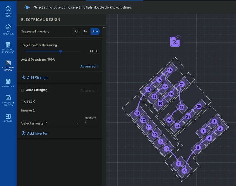Click the plus icon beside Add Inverter
The image size is (236, 186).
pos(23,133)
